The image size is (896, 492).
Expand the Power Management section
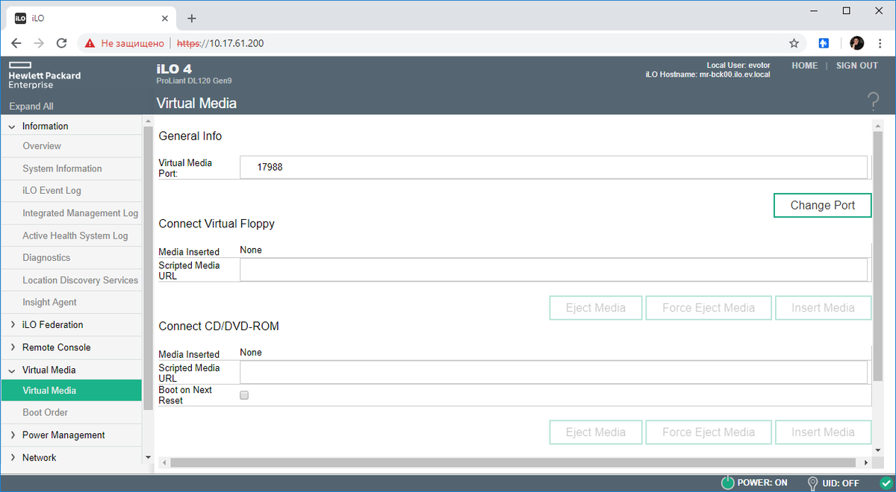13,435
